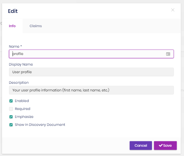Cancel editing the resource
This screenshot has width=184, height=156.
click(x=141, y=145)
